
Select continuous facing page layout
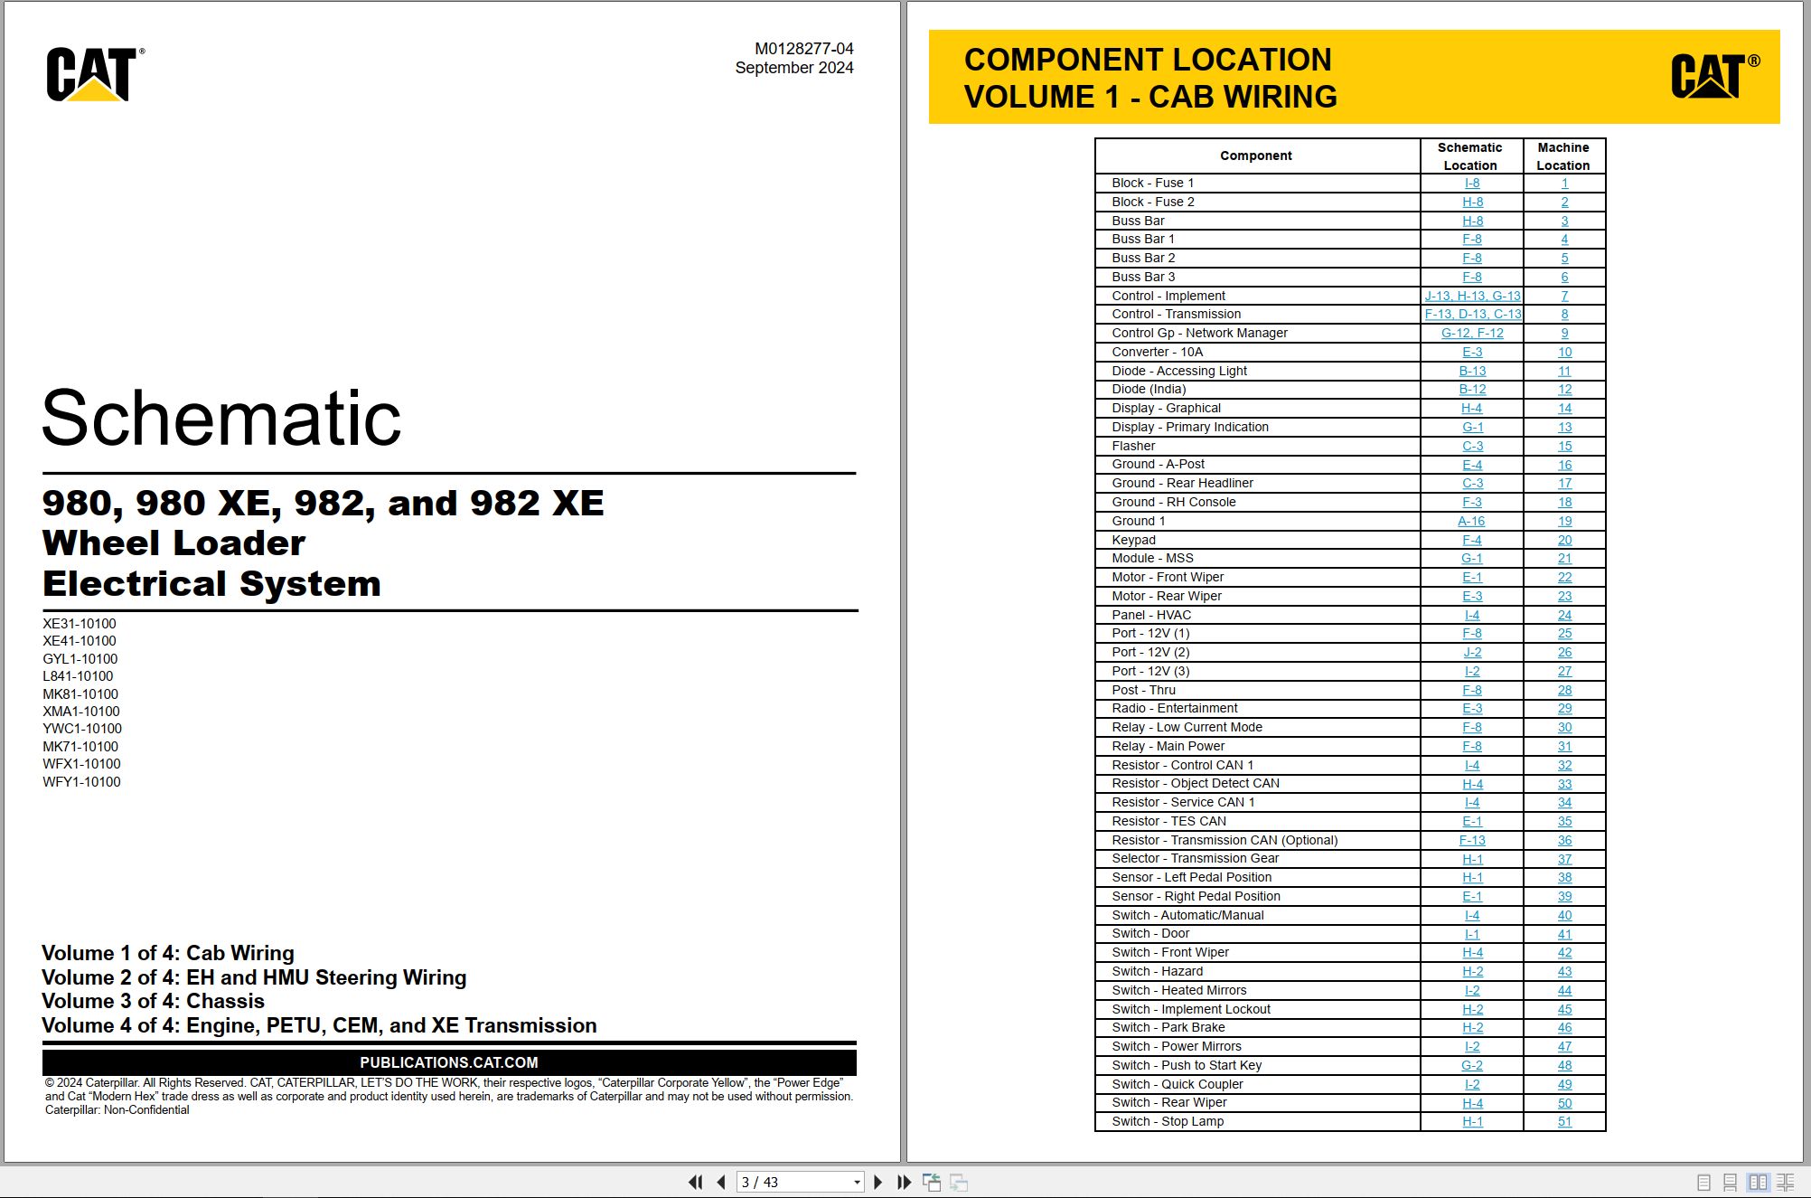pyautogui.click(x=1785, y=1182)
